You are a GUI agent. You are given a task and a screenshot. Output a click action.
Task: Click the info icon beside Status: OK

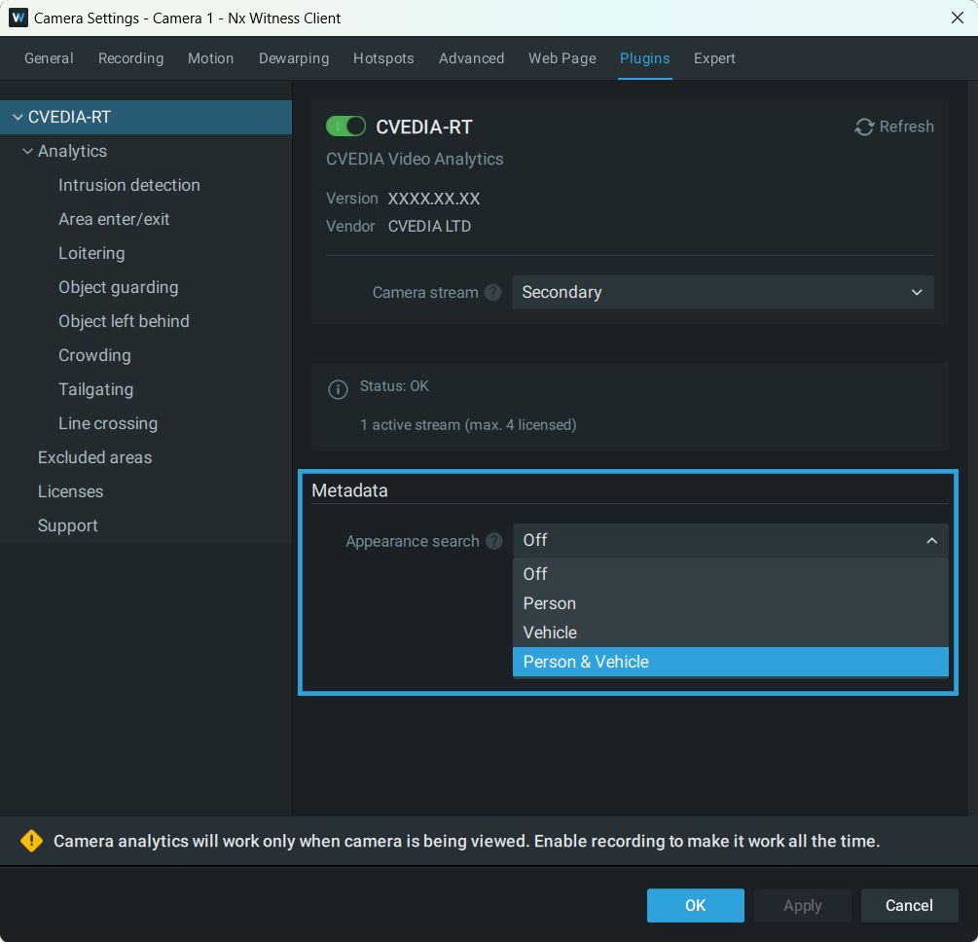pos(338,390)
